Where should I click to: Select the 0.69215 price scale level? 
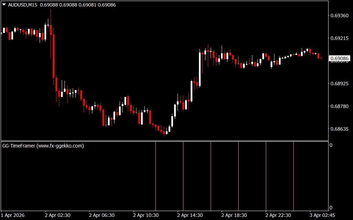point(340,38)
